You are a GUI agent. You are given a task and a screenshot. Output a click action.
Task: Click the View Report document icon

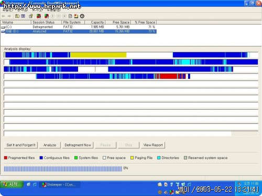70,16
